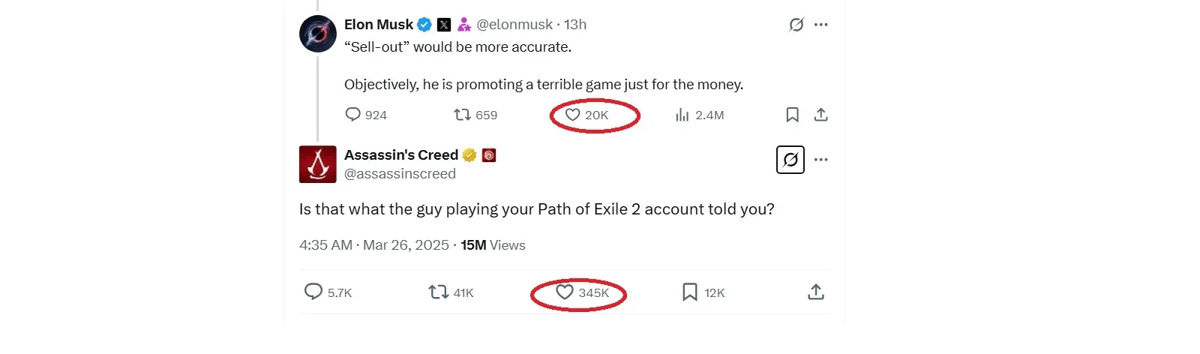Click Grok icon on Assassin's Creed post

point(790,160)
